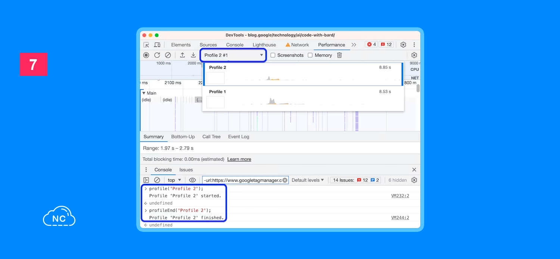This screenshot has height=259, width=560.
Task: Delete the recording with the trash icon
Action: point(339,55)
